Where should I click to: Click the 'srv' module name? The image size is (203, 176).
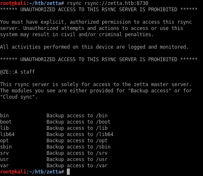[4, 153]
